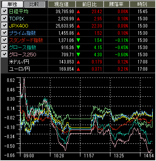Switch to the 単独 tab

pos(12,4)
